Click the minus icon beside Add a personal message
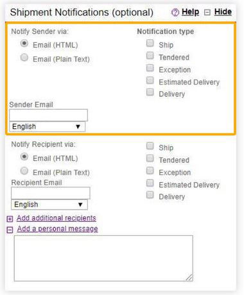The height and width of the screenshot is (295, 244). click(x=10, y=230)
